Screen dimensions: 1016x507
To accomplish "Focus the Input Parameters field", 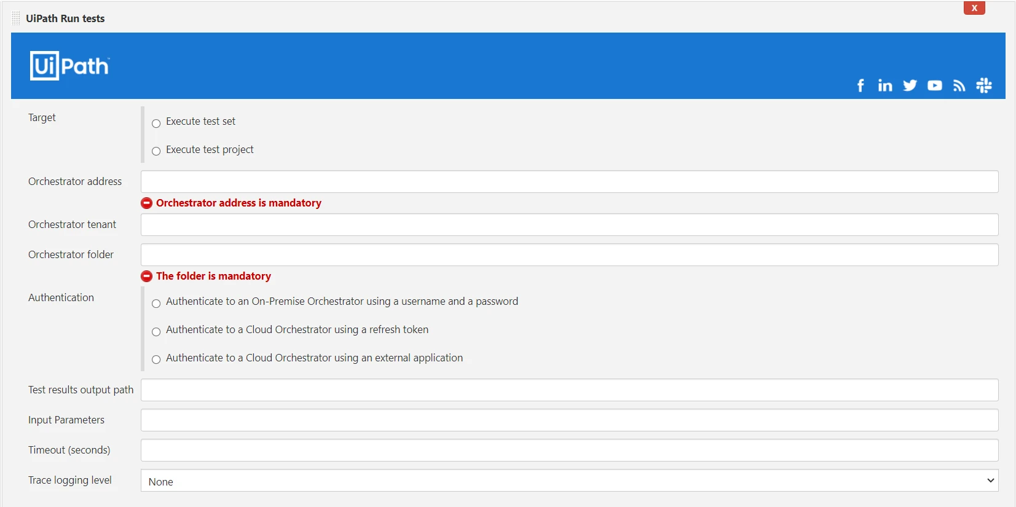I will pyautogui.click(x=569, y=420).
